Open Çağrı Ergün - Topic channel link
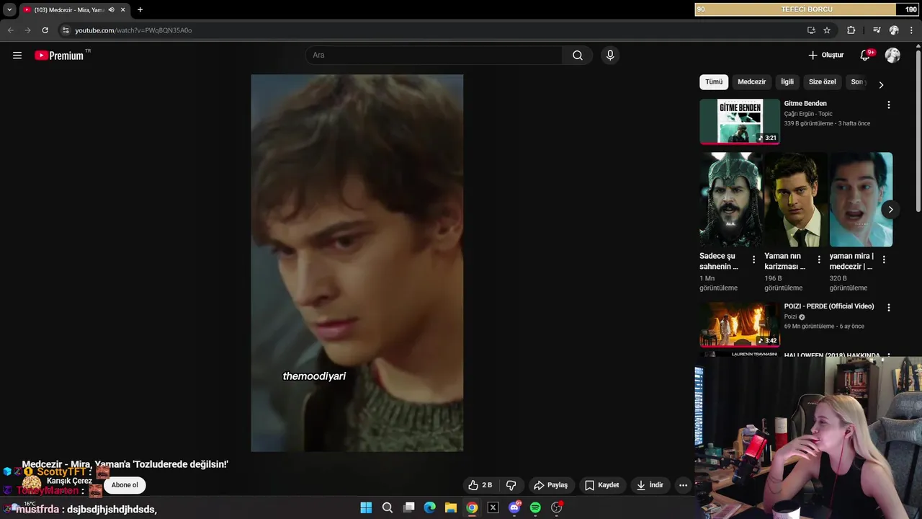This screenshot has width=922, height=519. coord(808,114)
